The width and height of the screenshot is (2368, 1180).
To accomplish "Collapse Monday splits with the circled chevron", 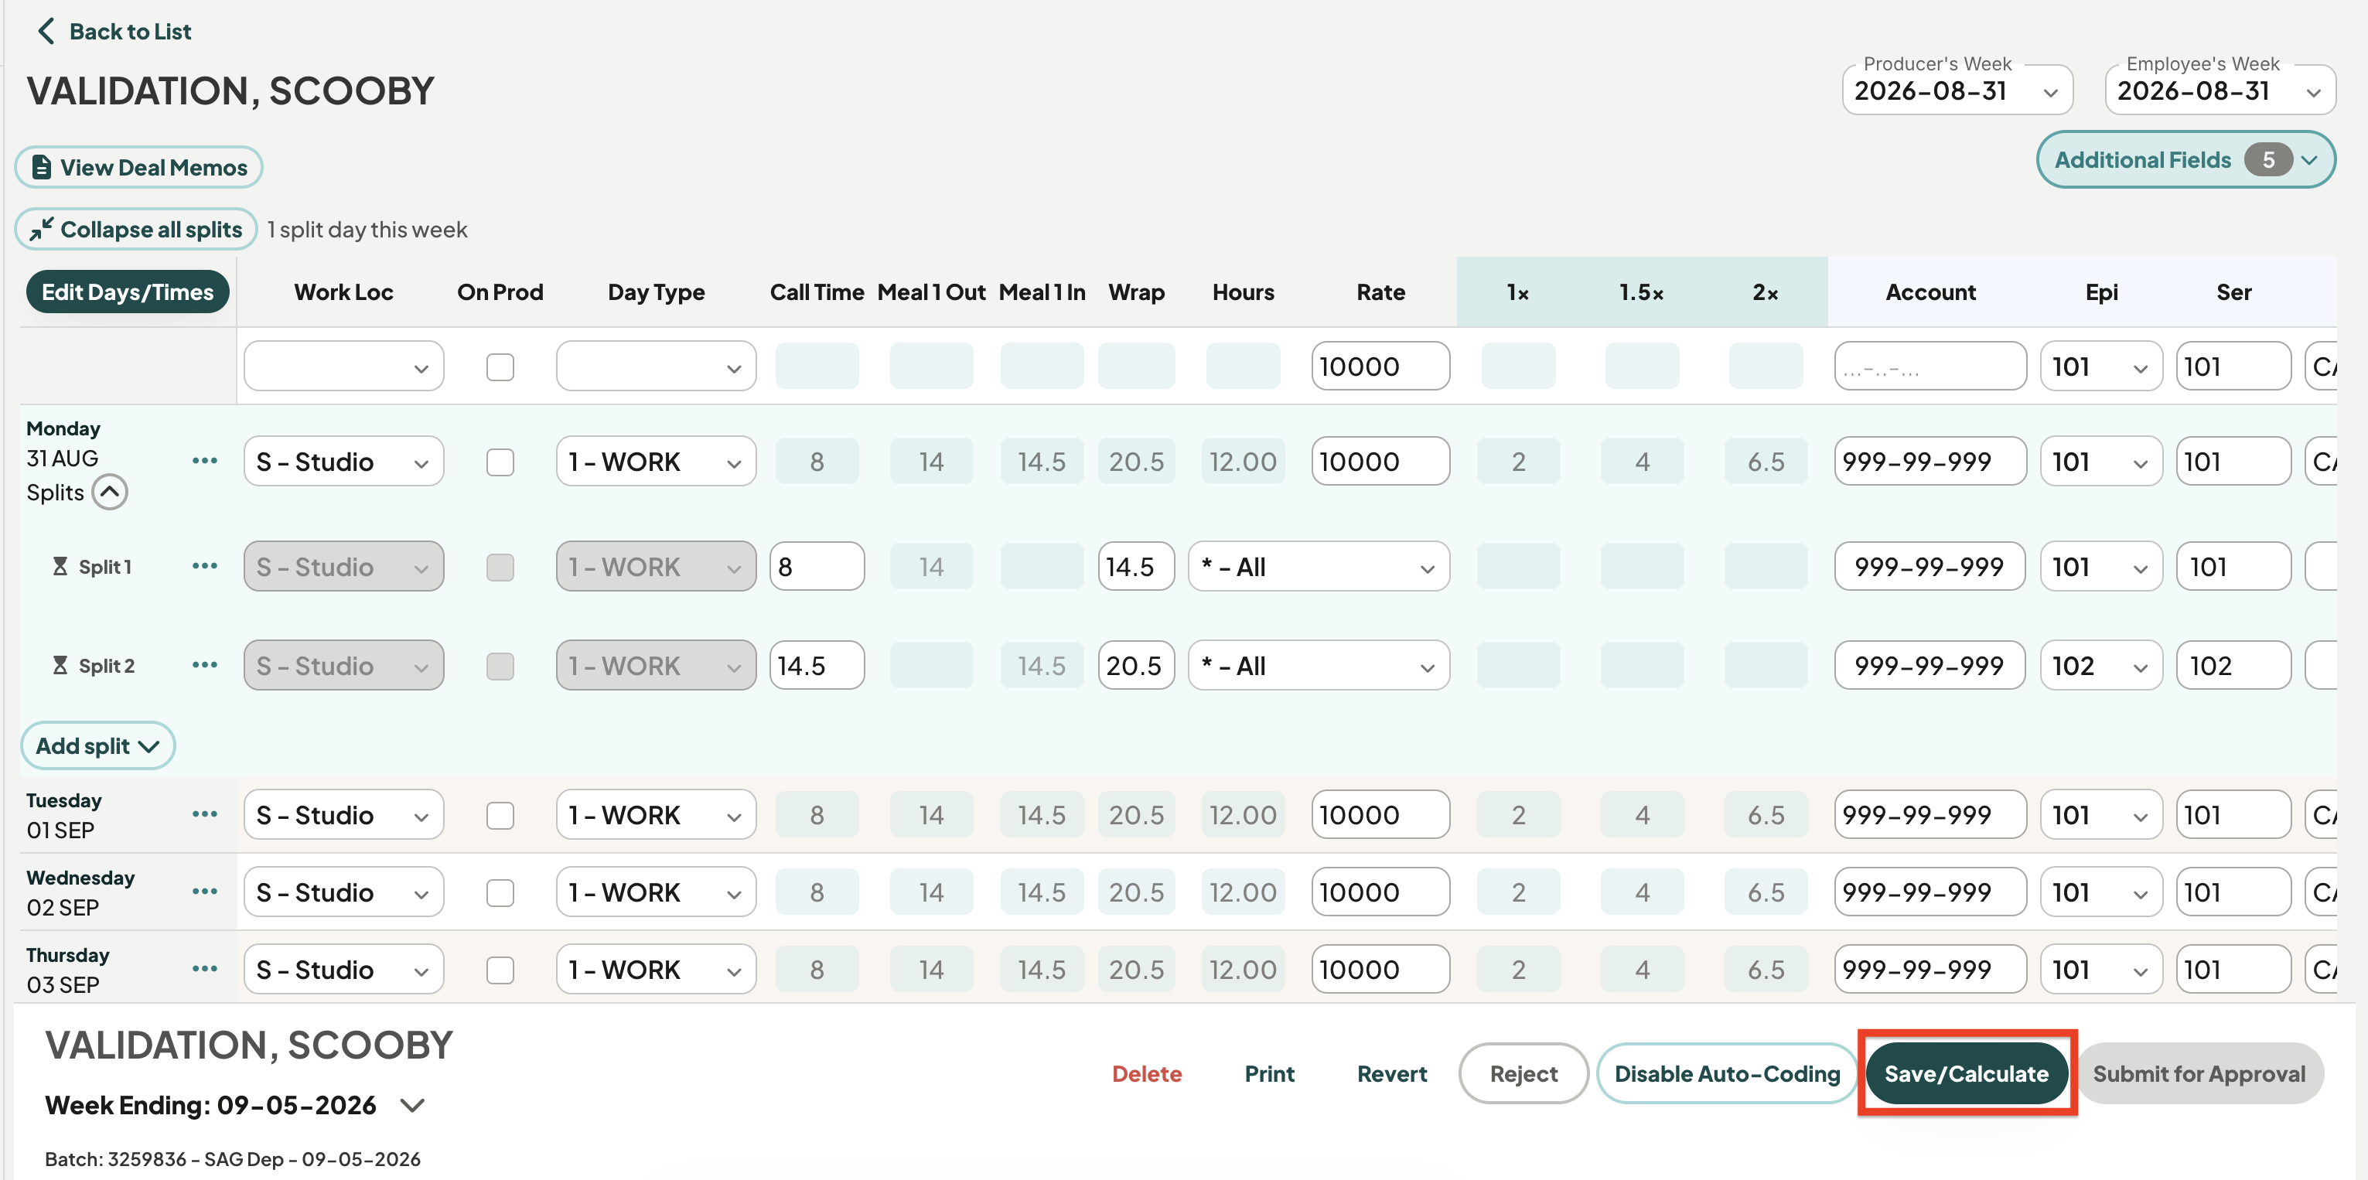I will click(x=109, y=492).
